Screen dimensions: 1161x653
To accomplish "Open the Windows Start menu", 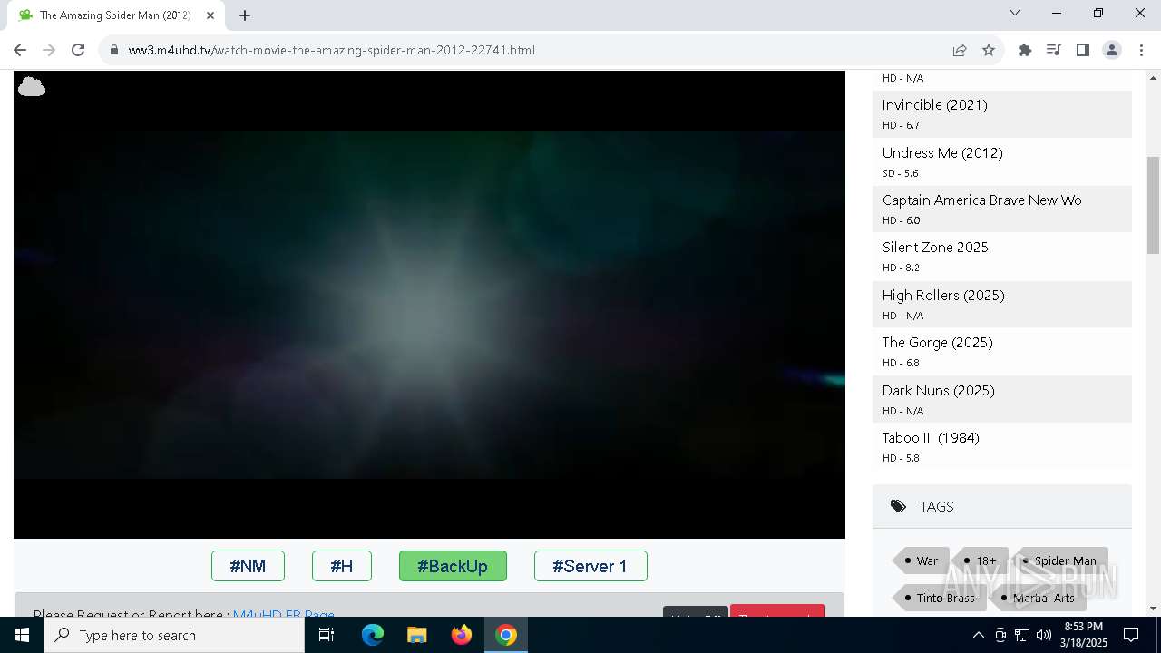I will 22,635.
